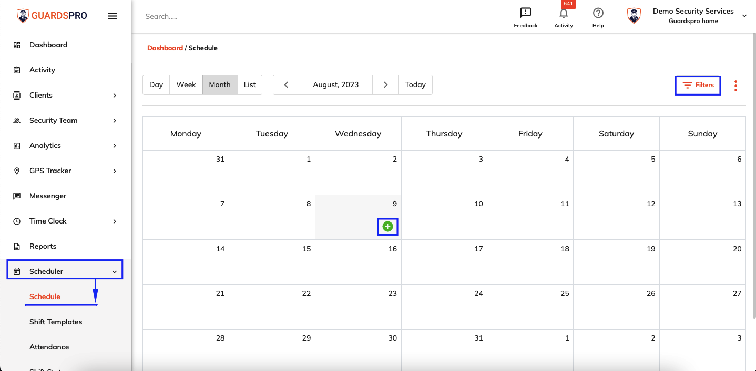
Task: Go to next month arrow
Action: click(385, 84)
